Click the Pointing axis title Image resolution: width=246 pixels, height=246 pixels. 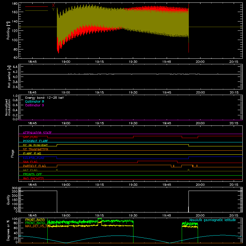click(x=8, y=30)
